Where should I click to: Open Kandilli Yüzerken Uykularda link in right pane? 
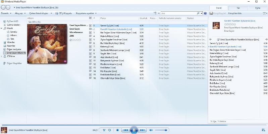click(x=240, y=21)
